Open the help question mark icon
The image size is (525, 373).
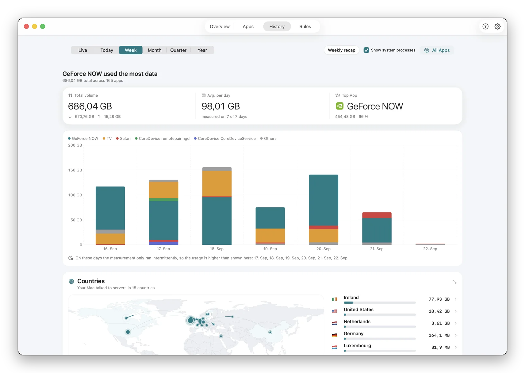pyautogui.click(x=485, y=26)
